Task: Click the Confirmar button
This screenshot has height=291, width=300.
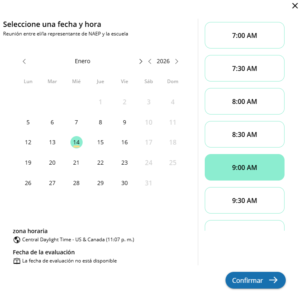Action: pos(255,280)
